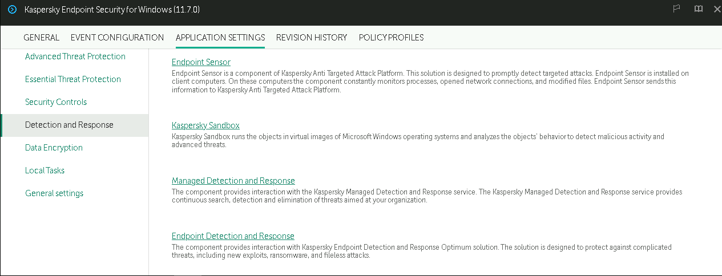Select Detection and Response sidebar item

tap(69, 125)
